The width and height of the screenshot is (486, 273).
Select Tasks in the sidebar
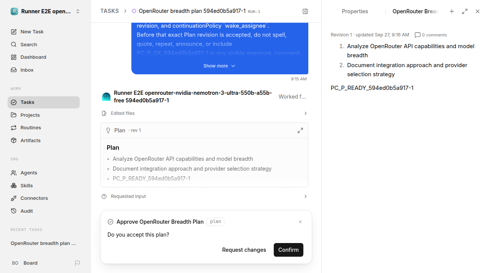[44, 102]
